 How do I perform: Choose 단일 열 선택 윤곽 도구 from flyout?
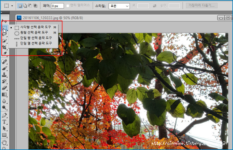34,43
